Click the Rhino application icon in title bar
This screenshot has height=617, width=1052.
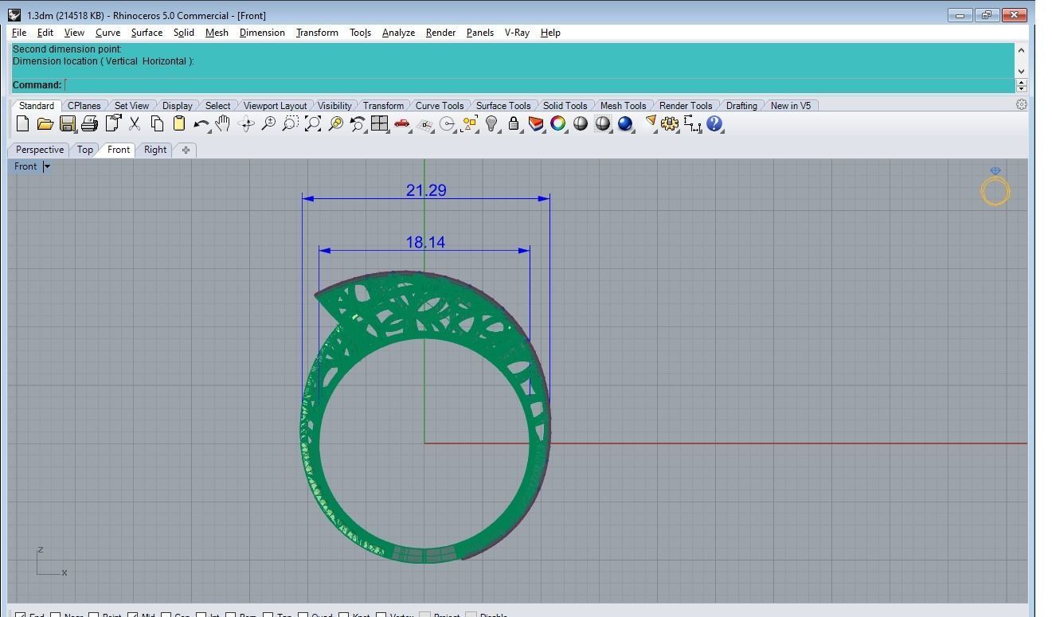click(x=14, y=15)
